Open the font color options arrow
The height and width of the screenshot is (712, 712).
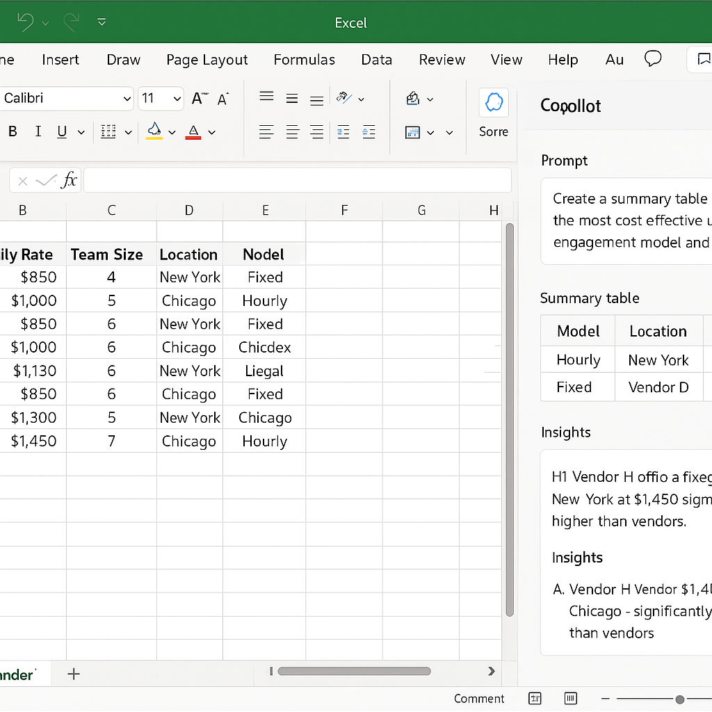point(212,133)
